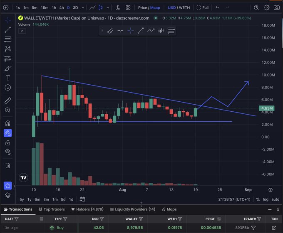Open the Liquidity Providers (14) tab
The height and width of the screenshot is (233, 283).
point(133,209)
